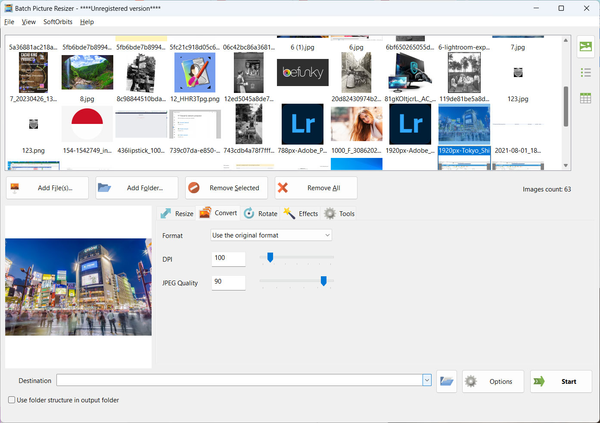This screenshot has height=423, width=600.
Task: Select the 12ed5045a8de7... vintage photo thumbnail
Action: [x=249, y=72]
